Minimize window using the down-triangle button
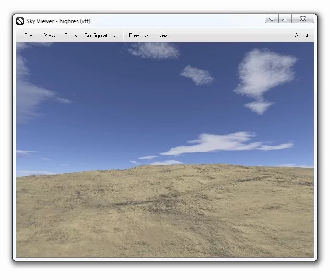 click(x=272, y=19)
